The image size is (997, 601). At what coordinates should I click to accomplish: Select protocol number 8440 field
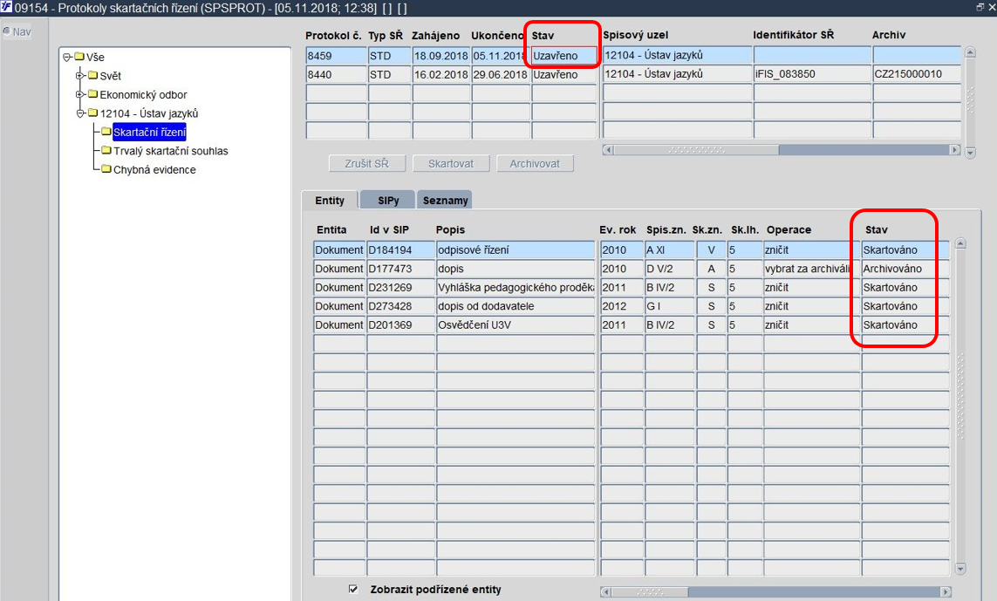(336, 74)
